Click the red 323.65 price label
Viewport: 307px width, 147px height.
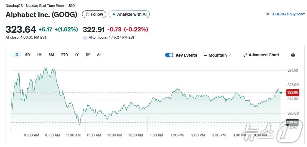292,93
